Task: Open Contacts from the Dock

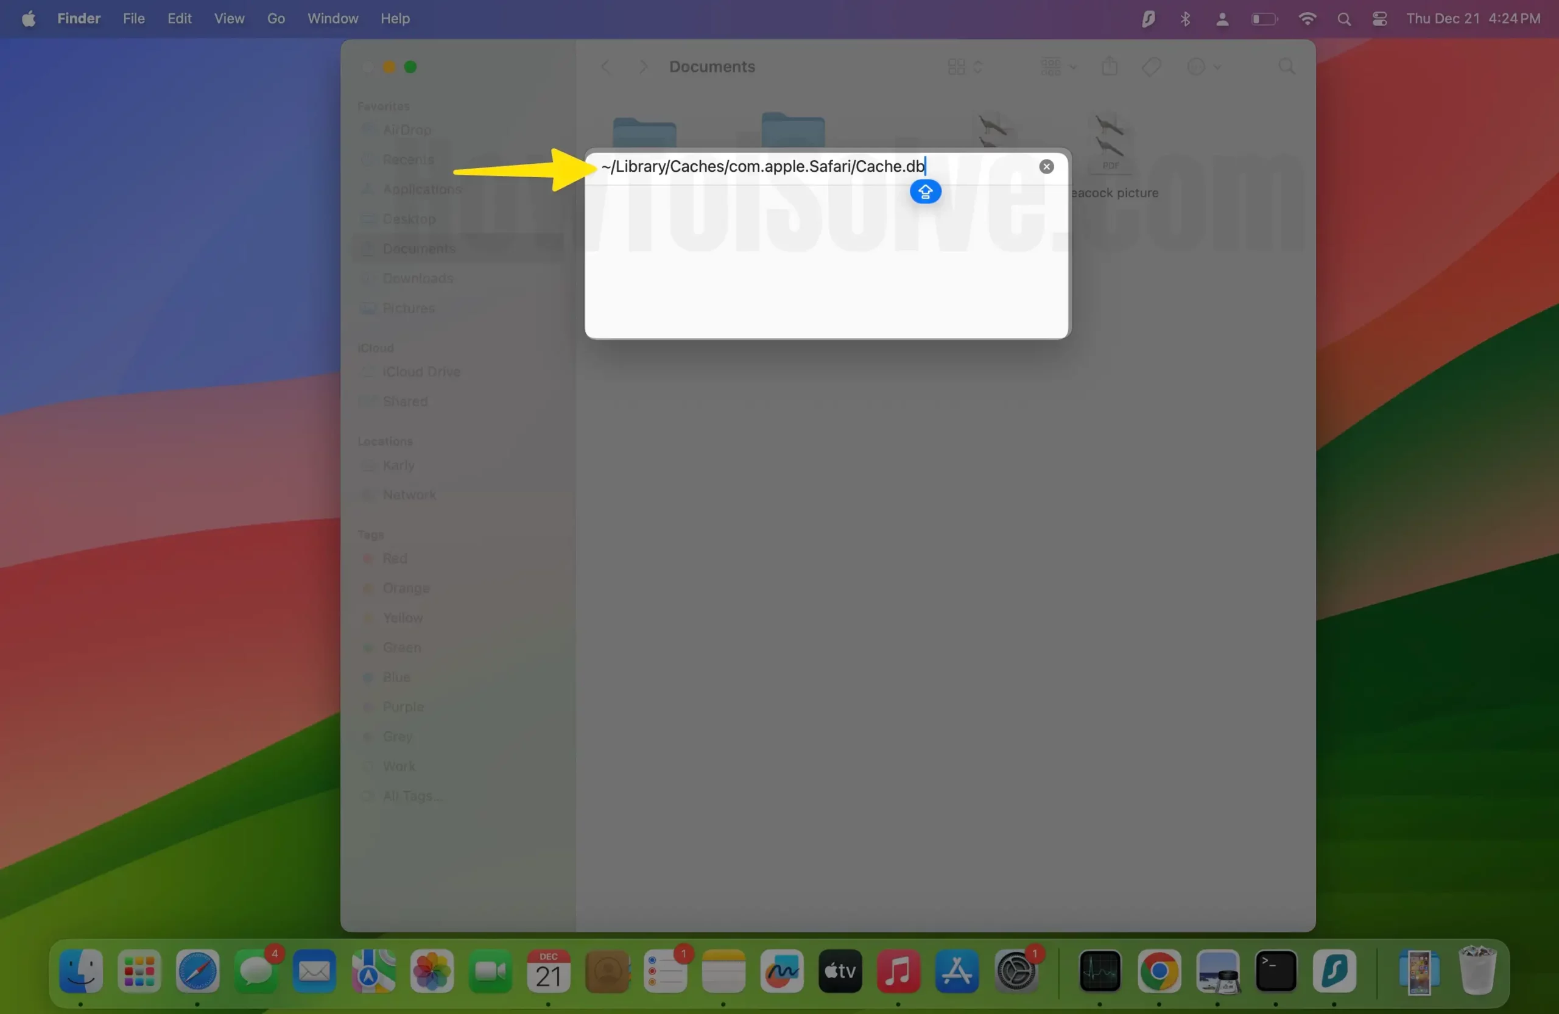Action: (x=607, y=971)
